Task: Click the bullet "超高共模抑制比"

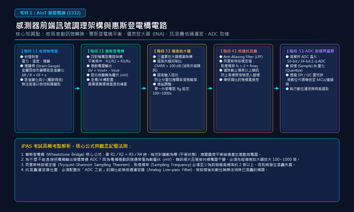Action: pyautogui.click(x=167, y=61)
